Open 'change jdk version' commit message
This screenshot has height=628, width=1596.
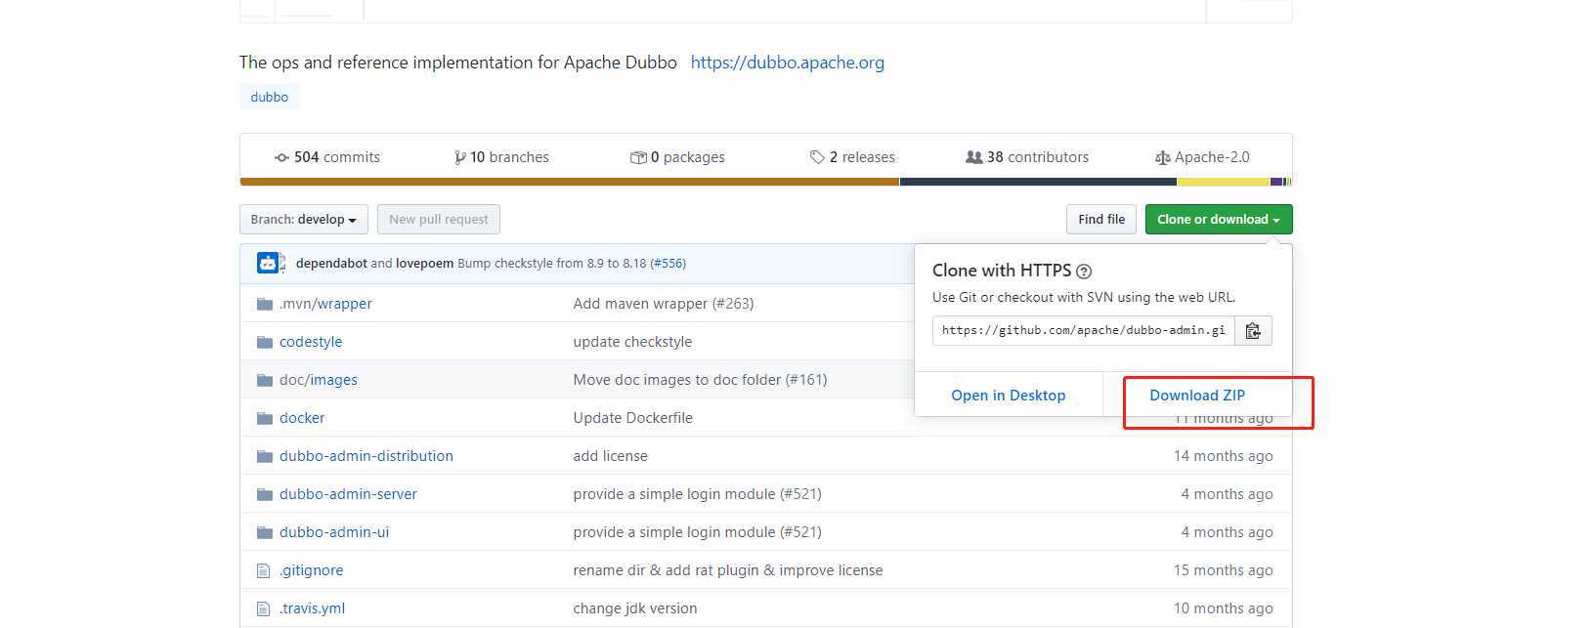click(x=635, y=608)
